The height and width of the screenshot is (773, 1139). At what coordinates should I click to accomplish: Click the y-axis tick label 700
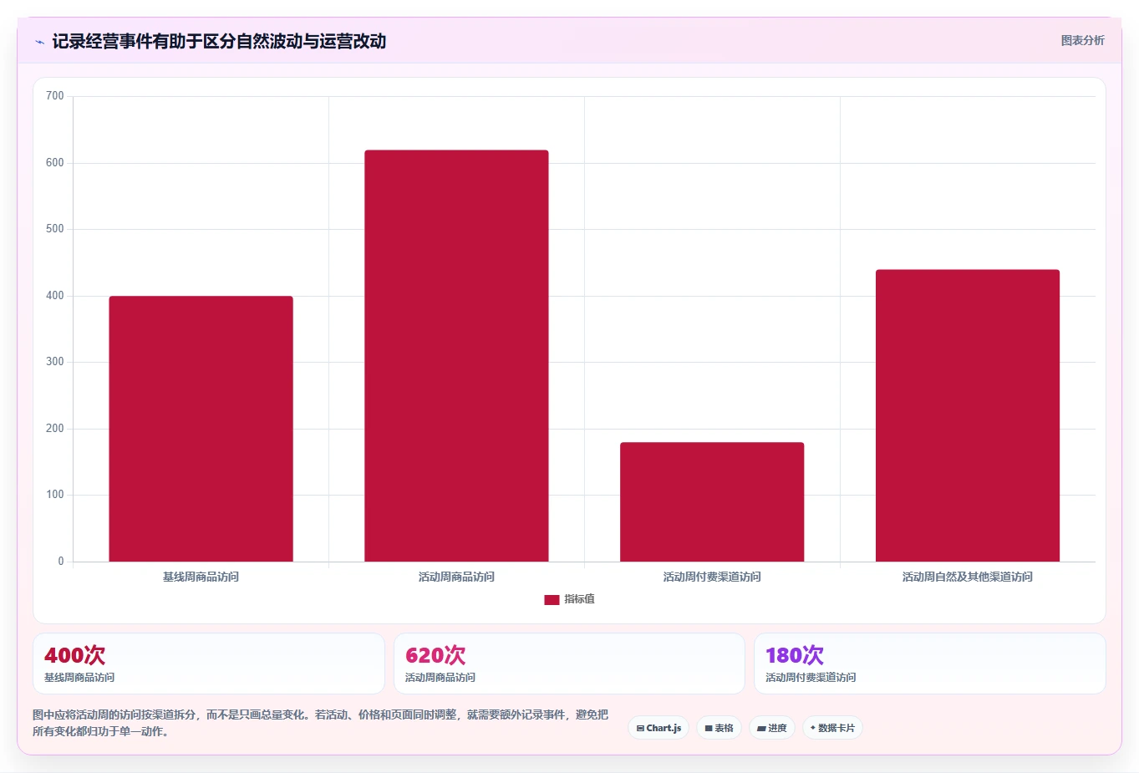point(55,96)
